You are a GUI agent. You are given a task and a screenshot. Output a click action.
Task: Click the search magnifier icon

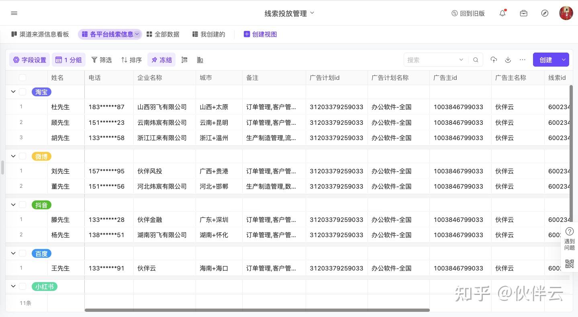476,60
